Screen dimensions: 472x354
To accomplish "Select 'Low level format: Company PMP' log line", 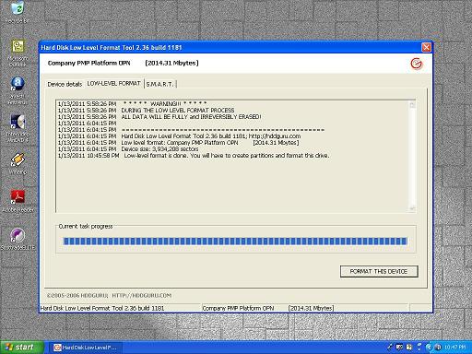I will click(178, 143).
